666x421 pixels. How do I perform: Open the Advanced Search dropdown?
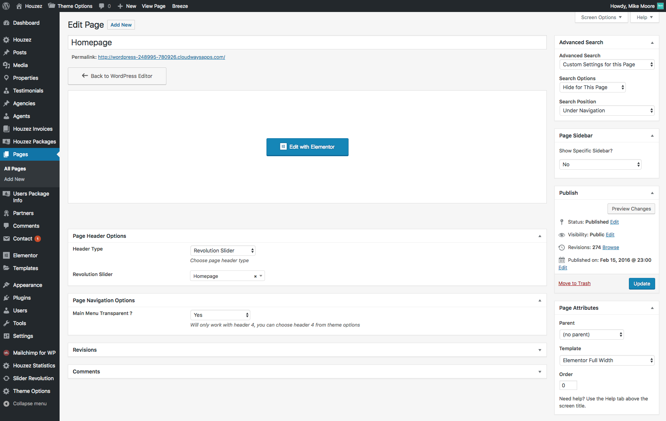607,64
